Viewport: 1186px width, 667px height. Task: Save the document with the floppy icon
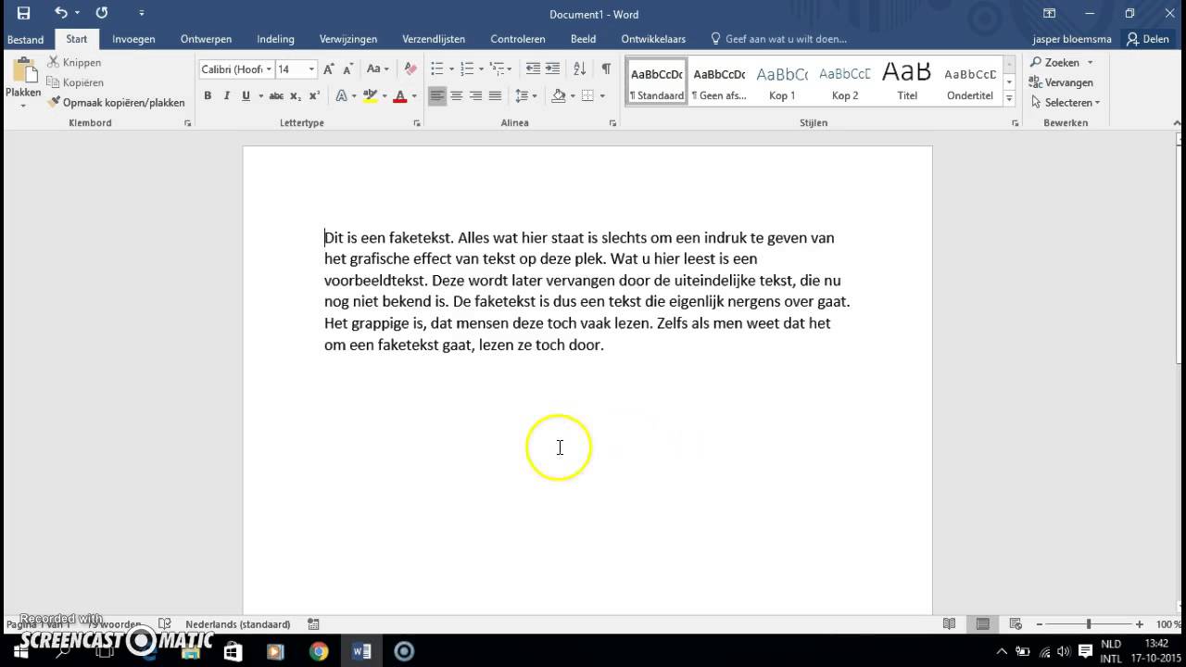tap(23, 13)
